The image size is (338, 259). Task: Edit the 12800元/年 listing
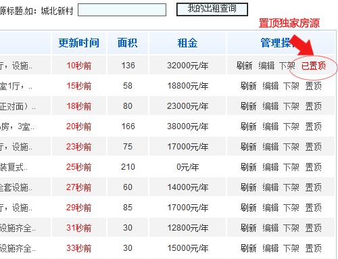(270, 228)
